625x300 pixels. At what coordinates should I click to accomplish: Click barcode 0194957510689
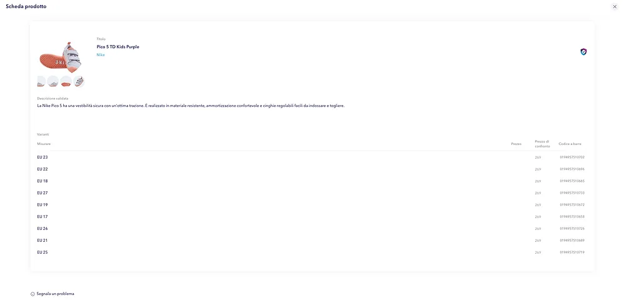coord(572,241)
